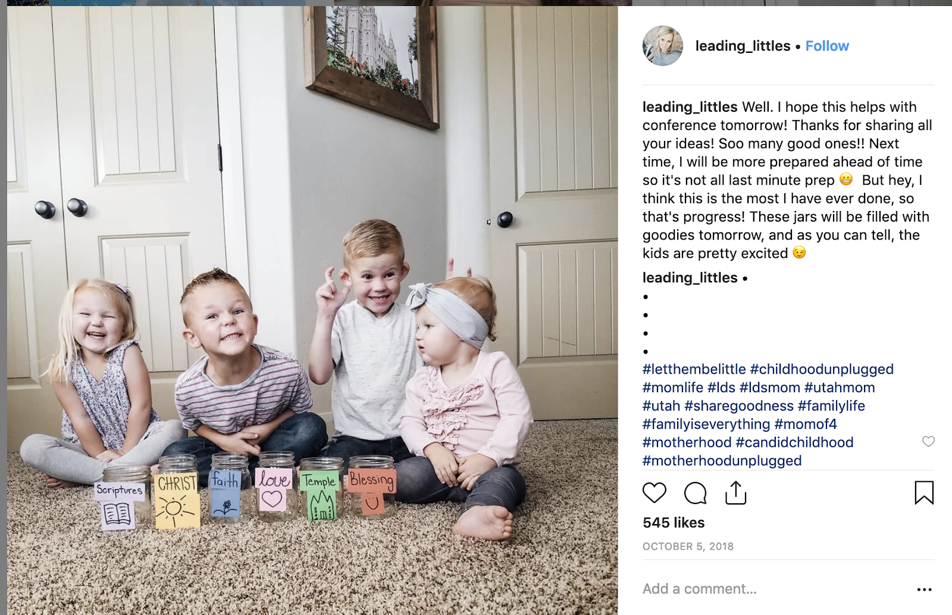Image resolution: width=952 pixels, height=615 pixels.
Task: Open the #childhoodunplugged hashtag
Action: click(822, 369)
